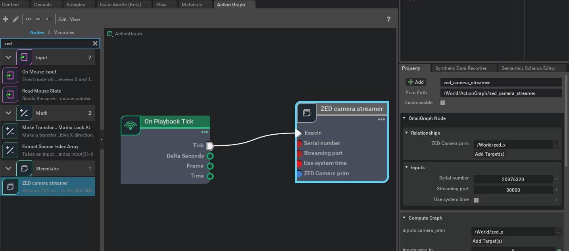This screenshot has height=251, width=569.
Task: Click the Serial number input port
Action: coord(299,143)
